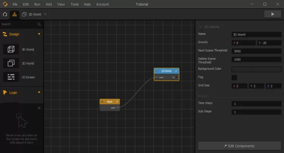Open the Tools menu

(75, 4)
